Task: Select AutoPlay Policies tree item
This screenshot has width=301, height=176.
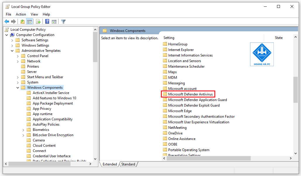Action: tap(46, 124)
